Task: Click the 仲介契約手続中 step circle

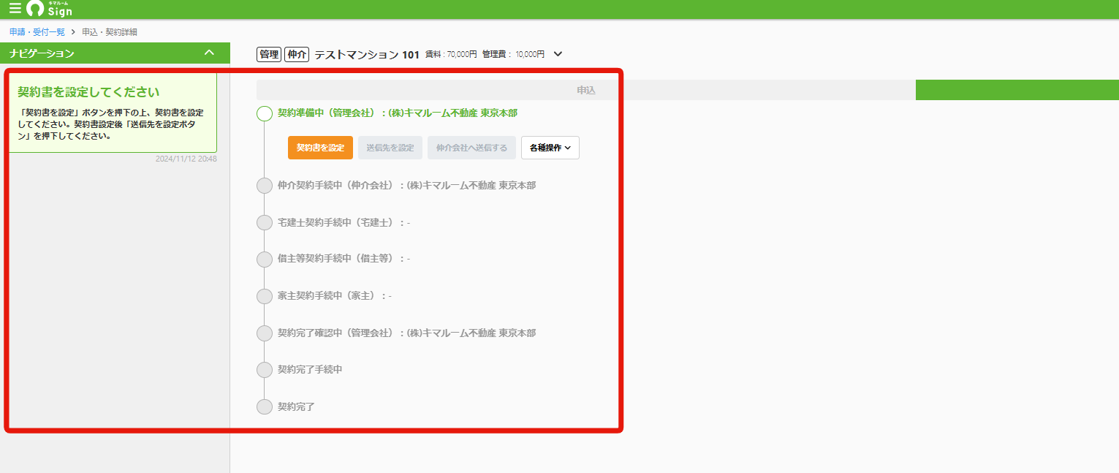Action: click(x=265, y=186)
